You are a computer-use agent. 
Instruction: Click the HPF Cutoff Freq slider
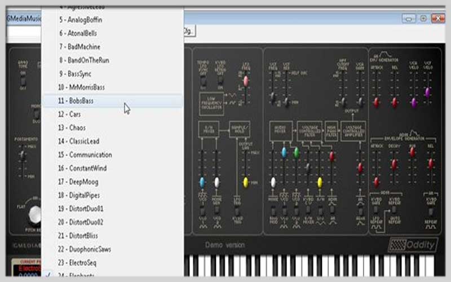(x=343, y=102)
